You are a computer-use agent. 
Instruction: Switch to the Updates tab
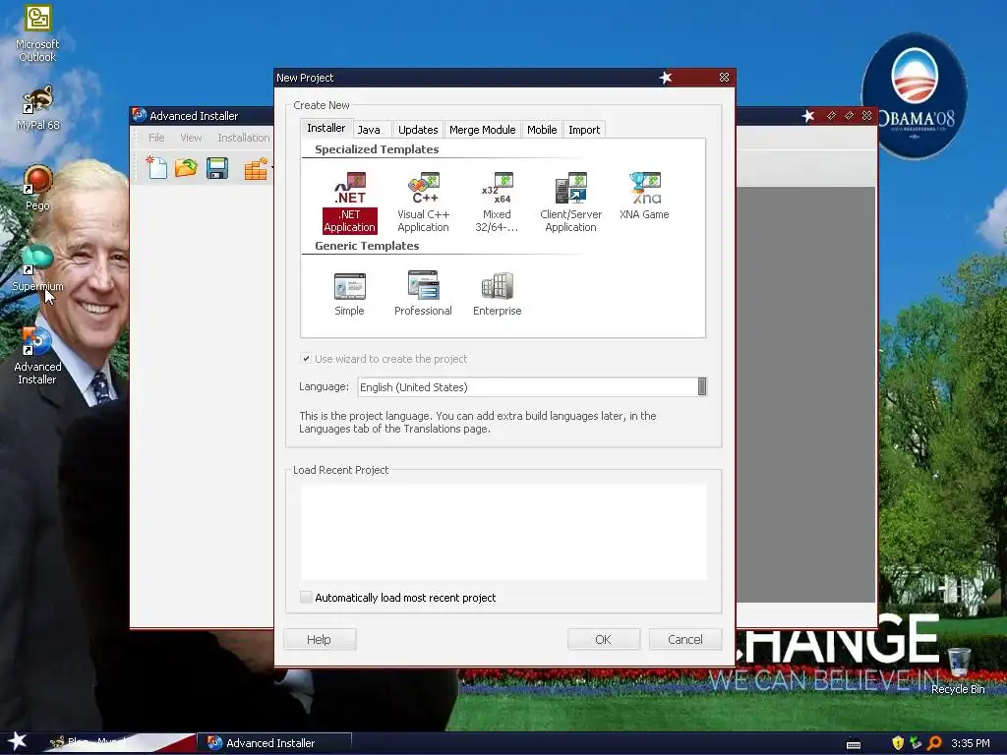(418, 130)
